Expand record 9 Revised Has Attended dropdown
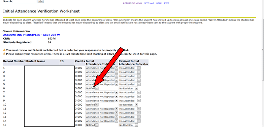 (130, 101)
